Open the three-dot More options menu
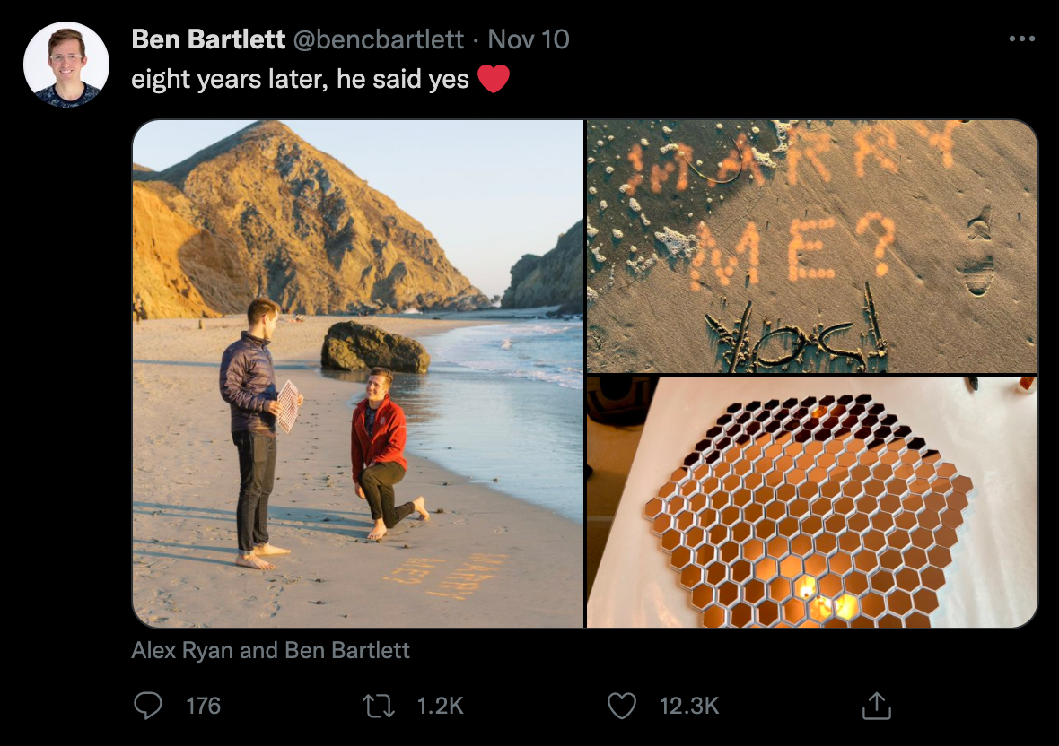Screen dimensions: 1059x746 (1021, 39)
